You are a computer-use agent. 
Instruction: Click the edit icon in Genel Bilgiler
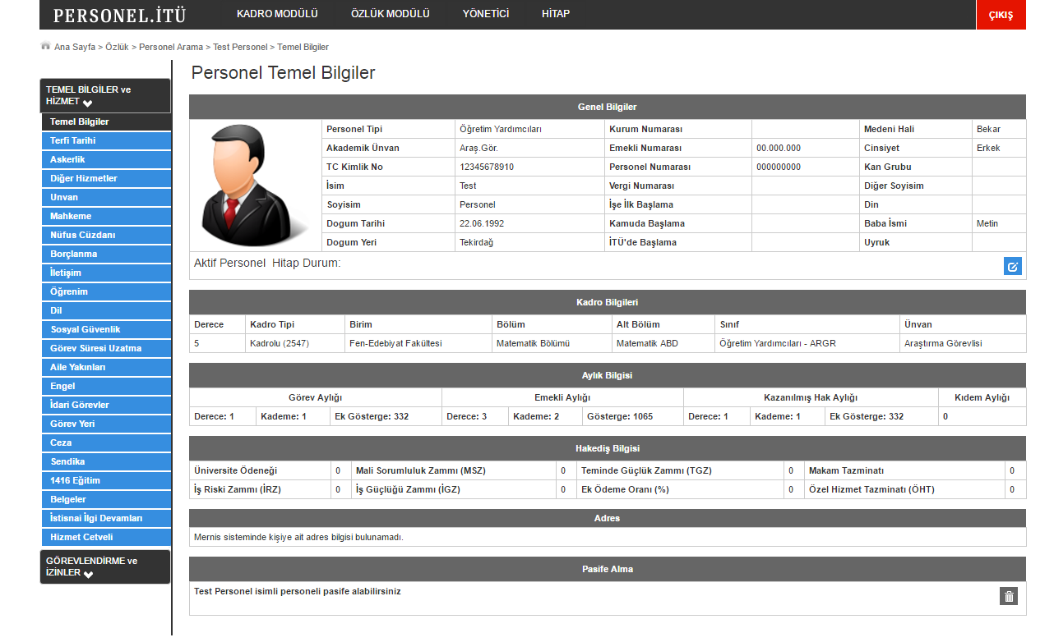1012,266
